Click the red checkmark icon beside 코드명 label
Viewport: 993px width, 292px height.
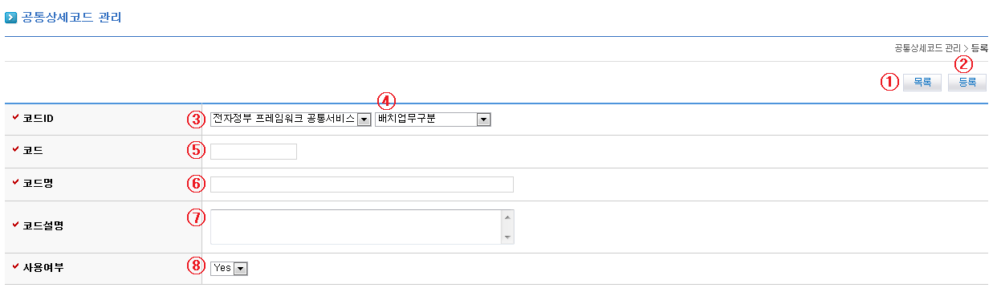[16, 183]
